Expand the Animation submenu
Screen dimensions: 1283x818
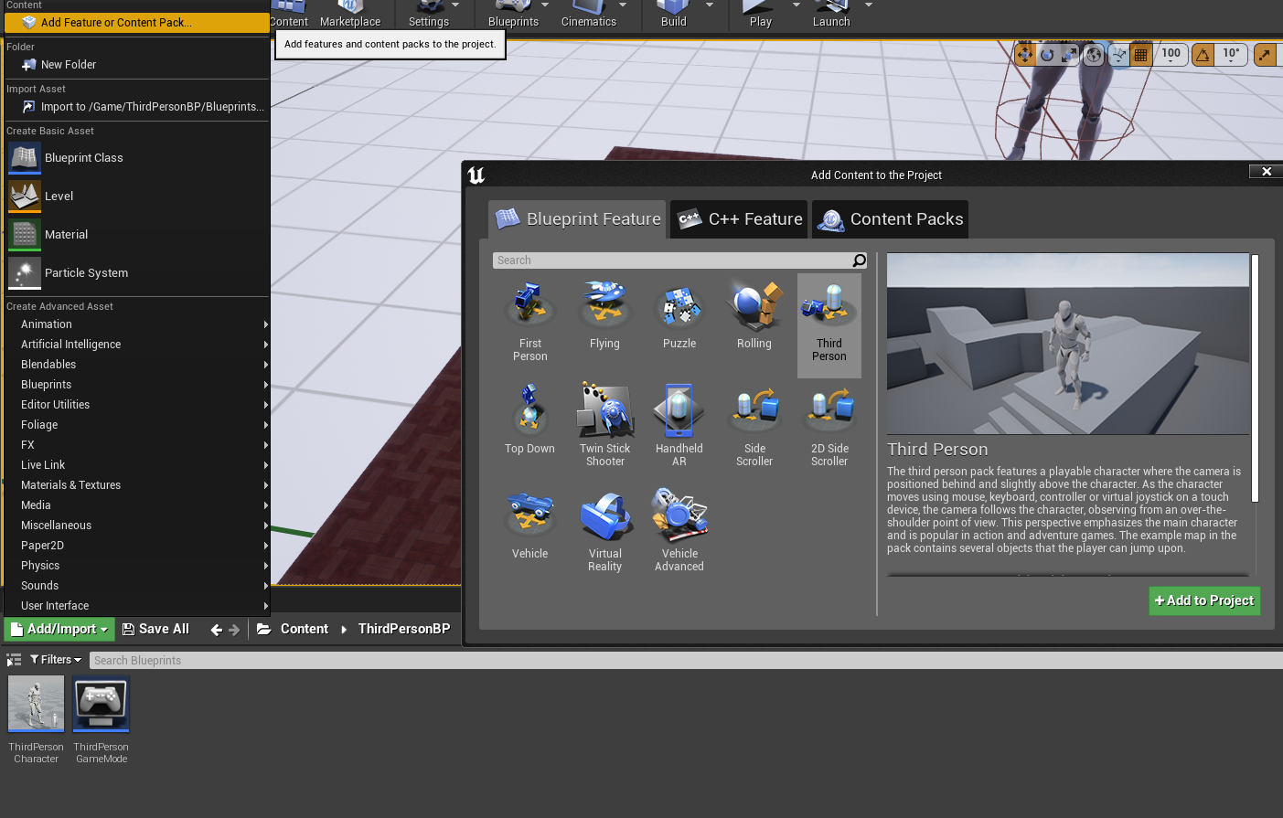tap(137, 324)
